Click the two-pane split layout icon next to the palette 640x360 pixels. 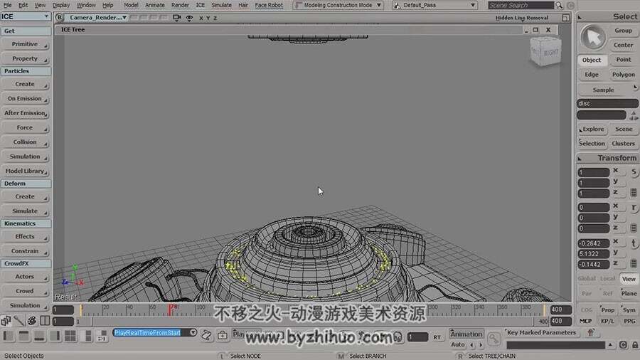pos(45,321)
